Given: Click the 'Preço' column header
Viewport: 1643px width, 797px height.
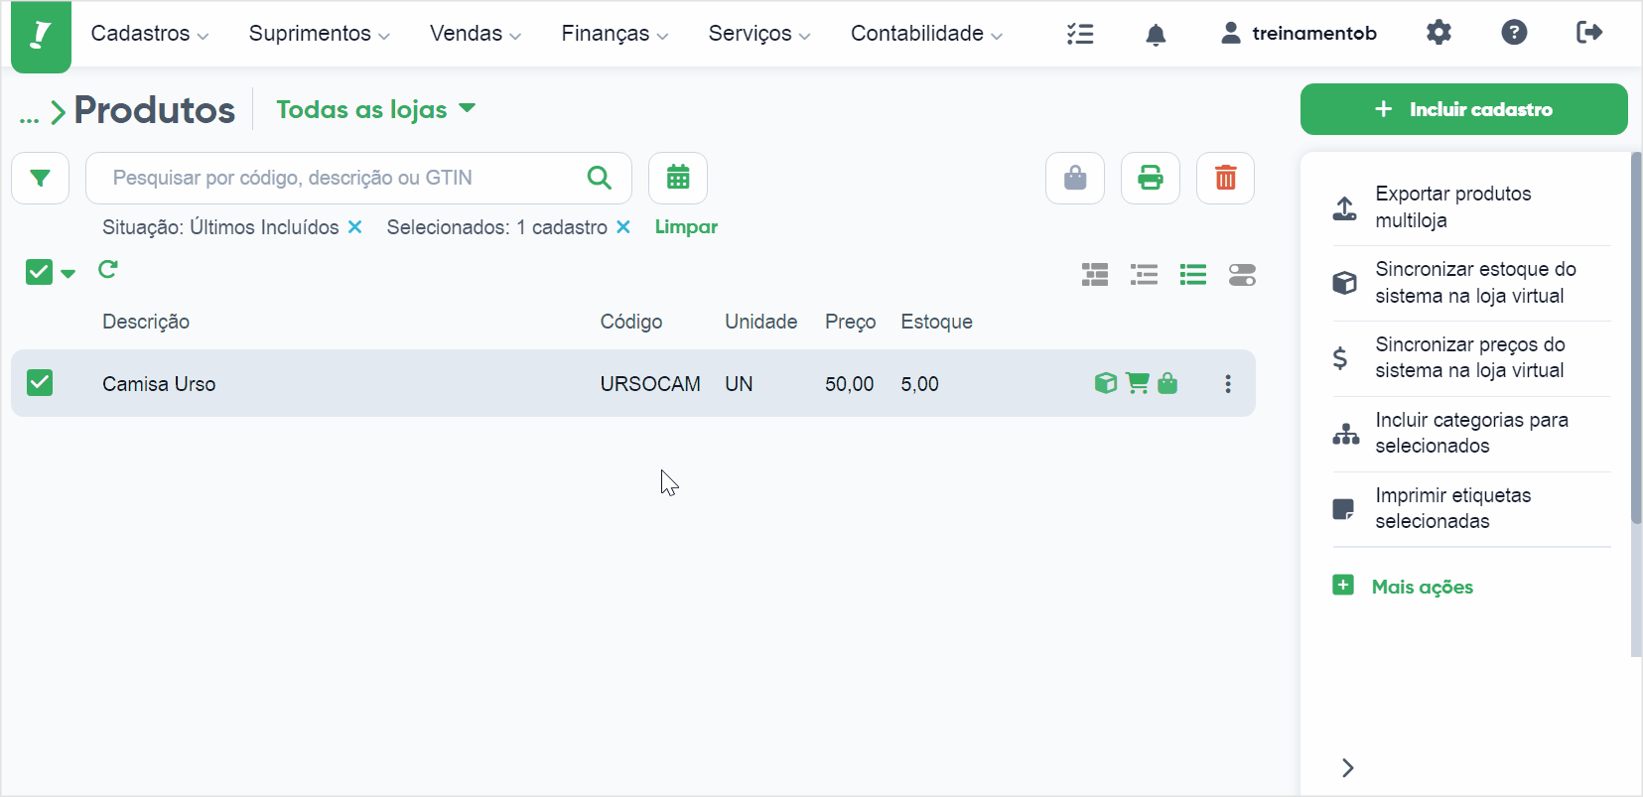Looking at the screenshot, I should tap(851, 322).
